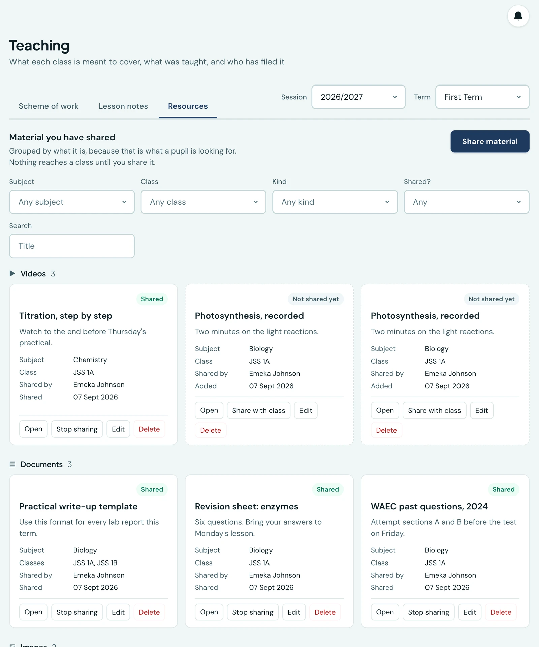Expand the Any kind filter
539x647 pixels.
[335, 202]
